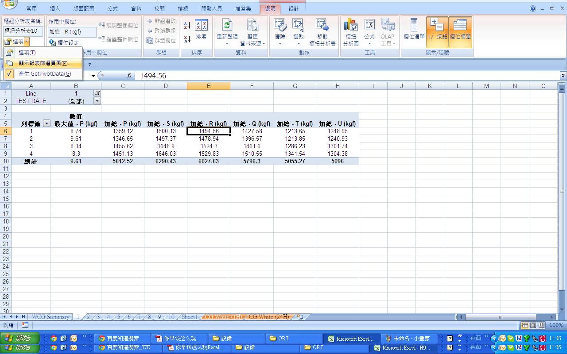Image resolution: width=567 pixels, height=354 pixels.
Task: Open the 檢視 ribbon tab
Action: pos(183,8)
